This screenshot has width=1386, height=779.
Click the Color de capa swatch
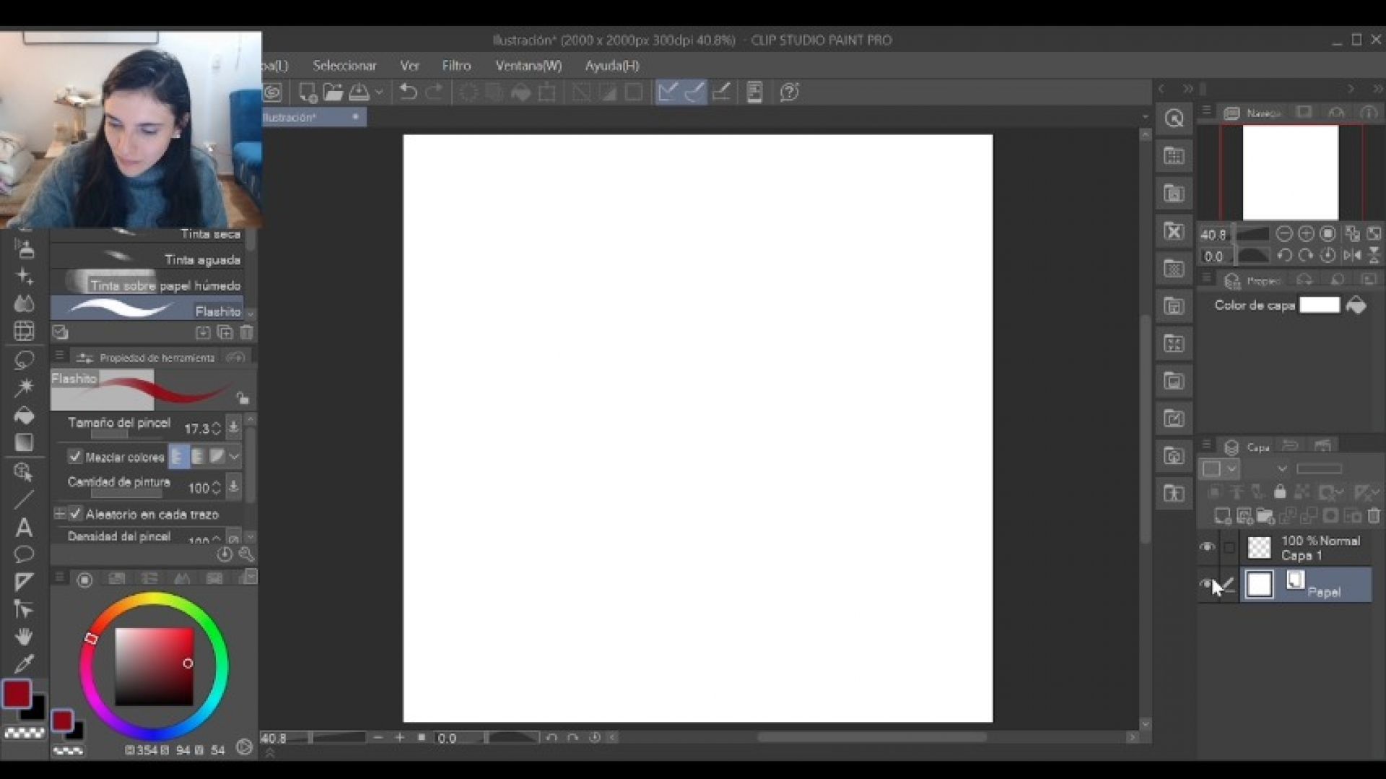[1320, 305]
